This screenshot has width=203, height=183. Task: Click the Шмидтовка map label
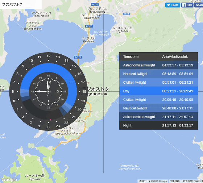(91, 18)
